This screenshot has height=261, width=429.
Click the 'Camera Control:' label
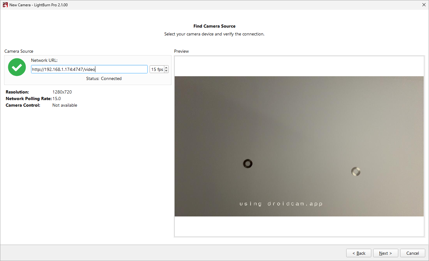click(23, 105)
